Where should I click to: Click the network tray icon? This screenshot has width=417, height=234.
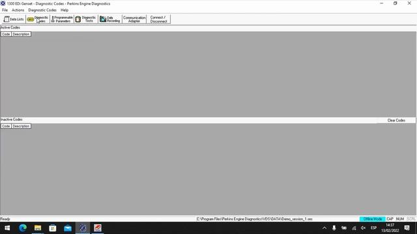[x=354, y=228]
